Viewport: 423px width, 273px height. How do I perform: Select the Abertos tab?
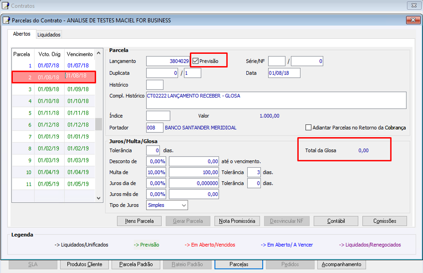tap(22, 34)
